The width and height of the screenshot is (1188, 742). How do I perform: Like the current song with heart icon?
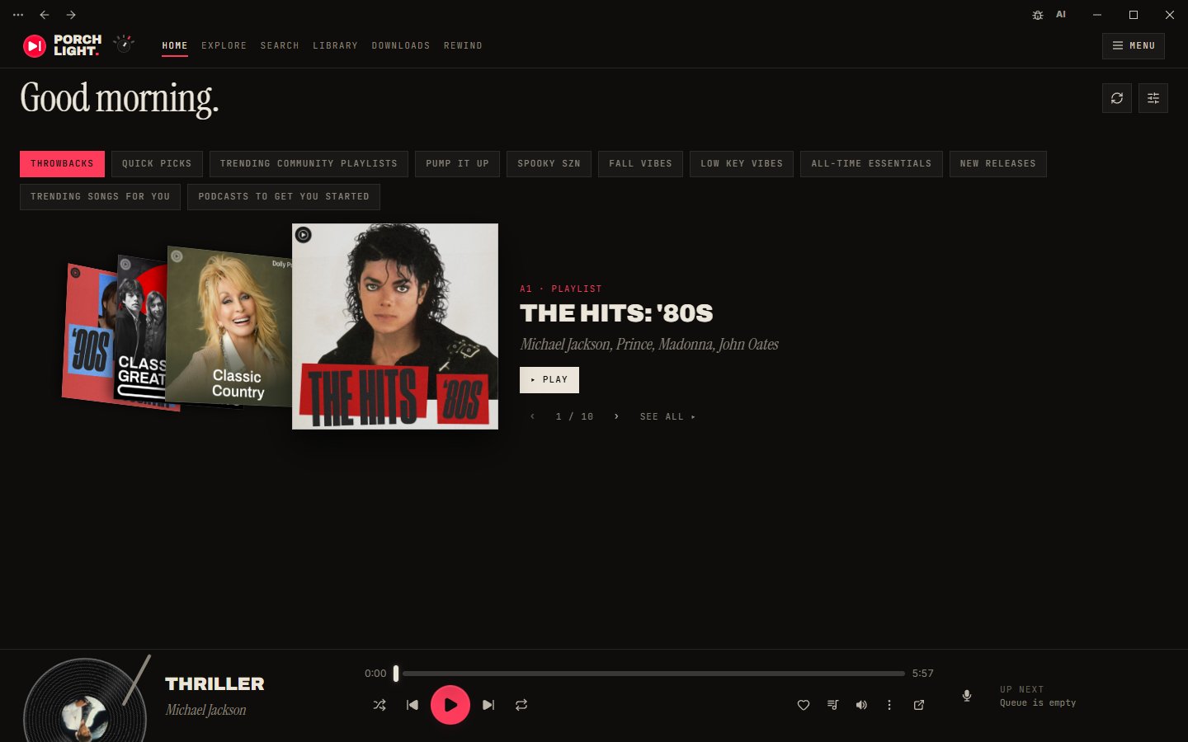[804, 705]
